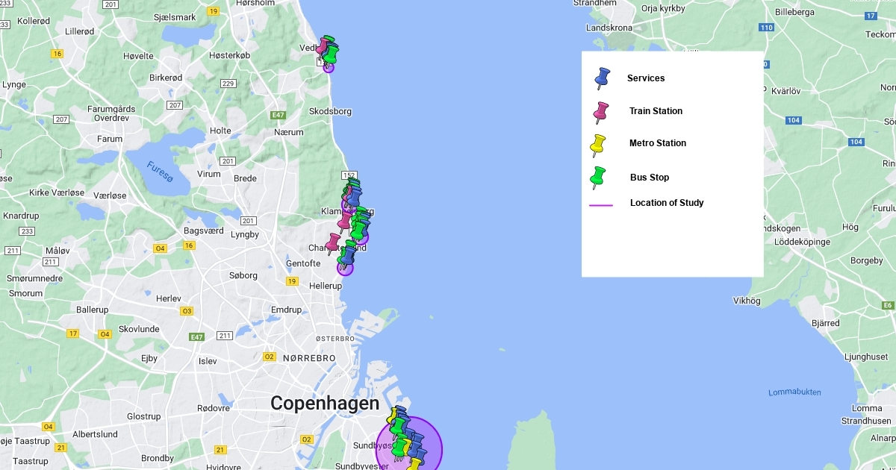Click the Copenhagen city label
Image resolution: width=896 pixels, height=470 pixels.
coord(324,404)
